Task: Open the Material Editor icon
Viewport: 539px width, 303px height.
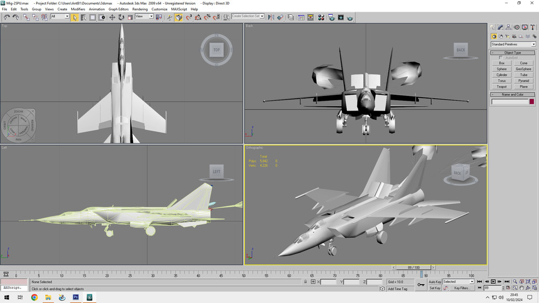Action: (321, 17)
